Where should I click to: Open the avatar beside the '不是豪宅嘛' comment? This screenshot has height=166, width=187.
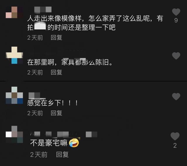point(14,134)
